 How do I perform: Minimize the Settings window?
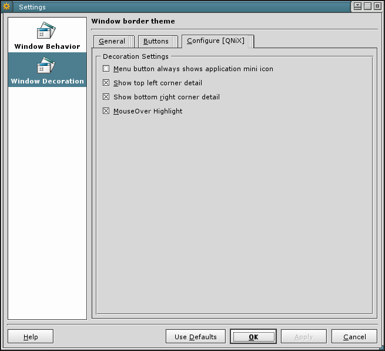pos(357,6)
